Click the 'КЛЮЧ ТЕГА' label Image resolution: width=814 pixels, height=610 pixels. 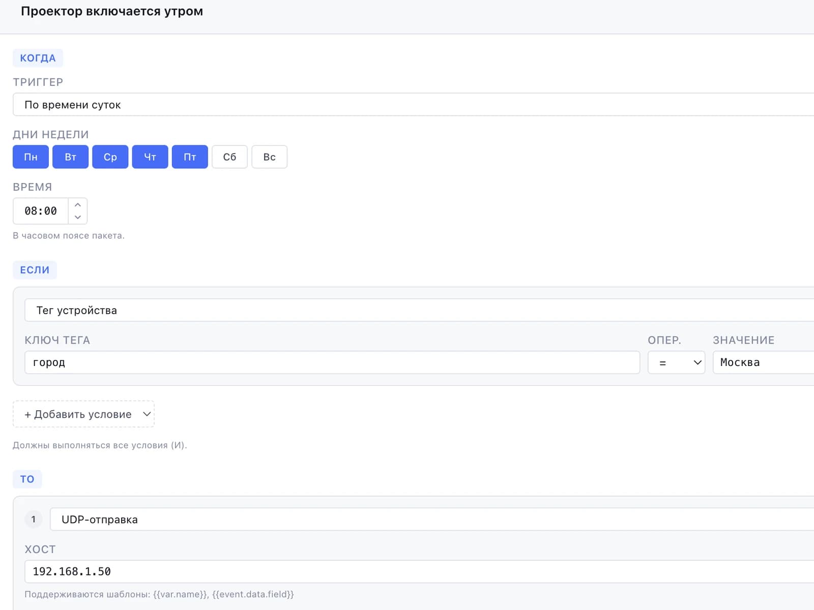57,340
